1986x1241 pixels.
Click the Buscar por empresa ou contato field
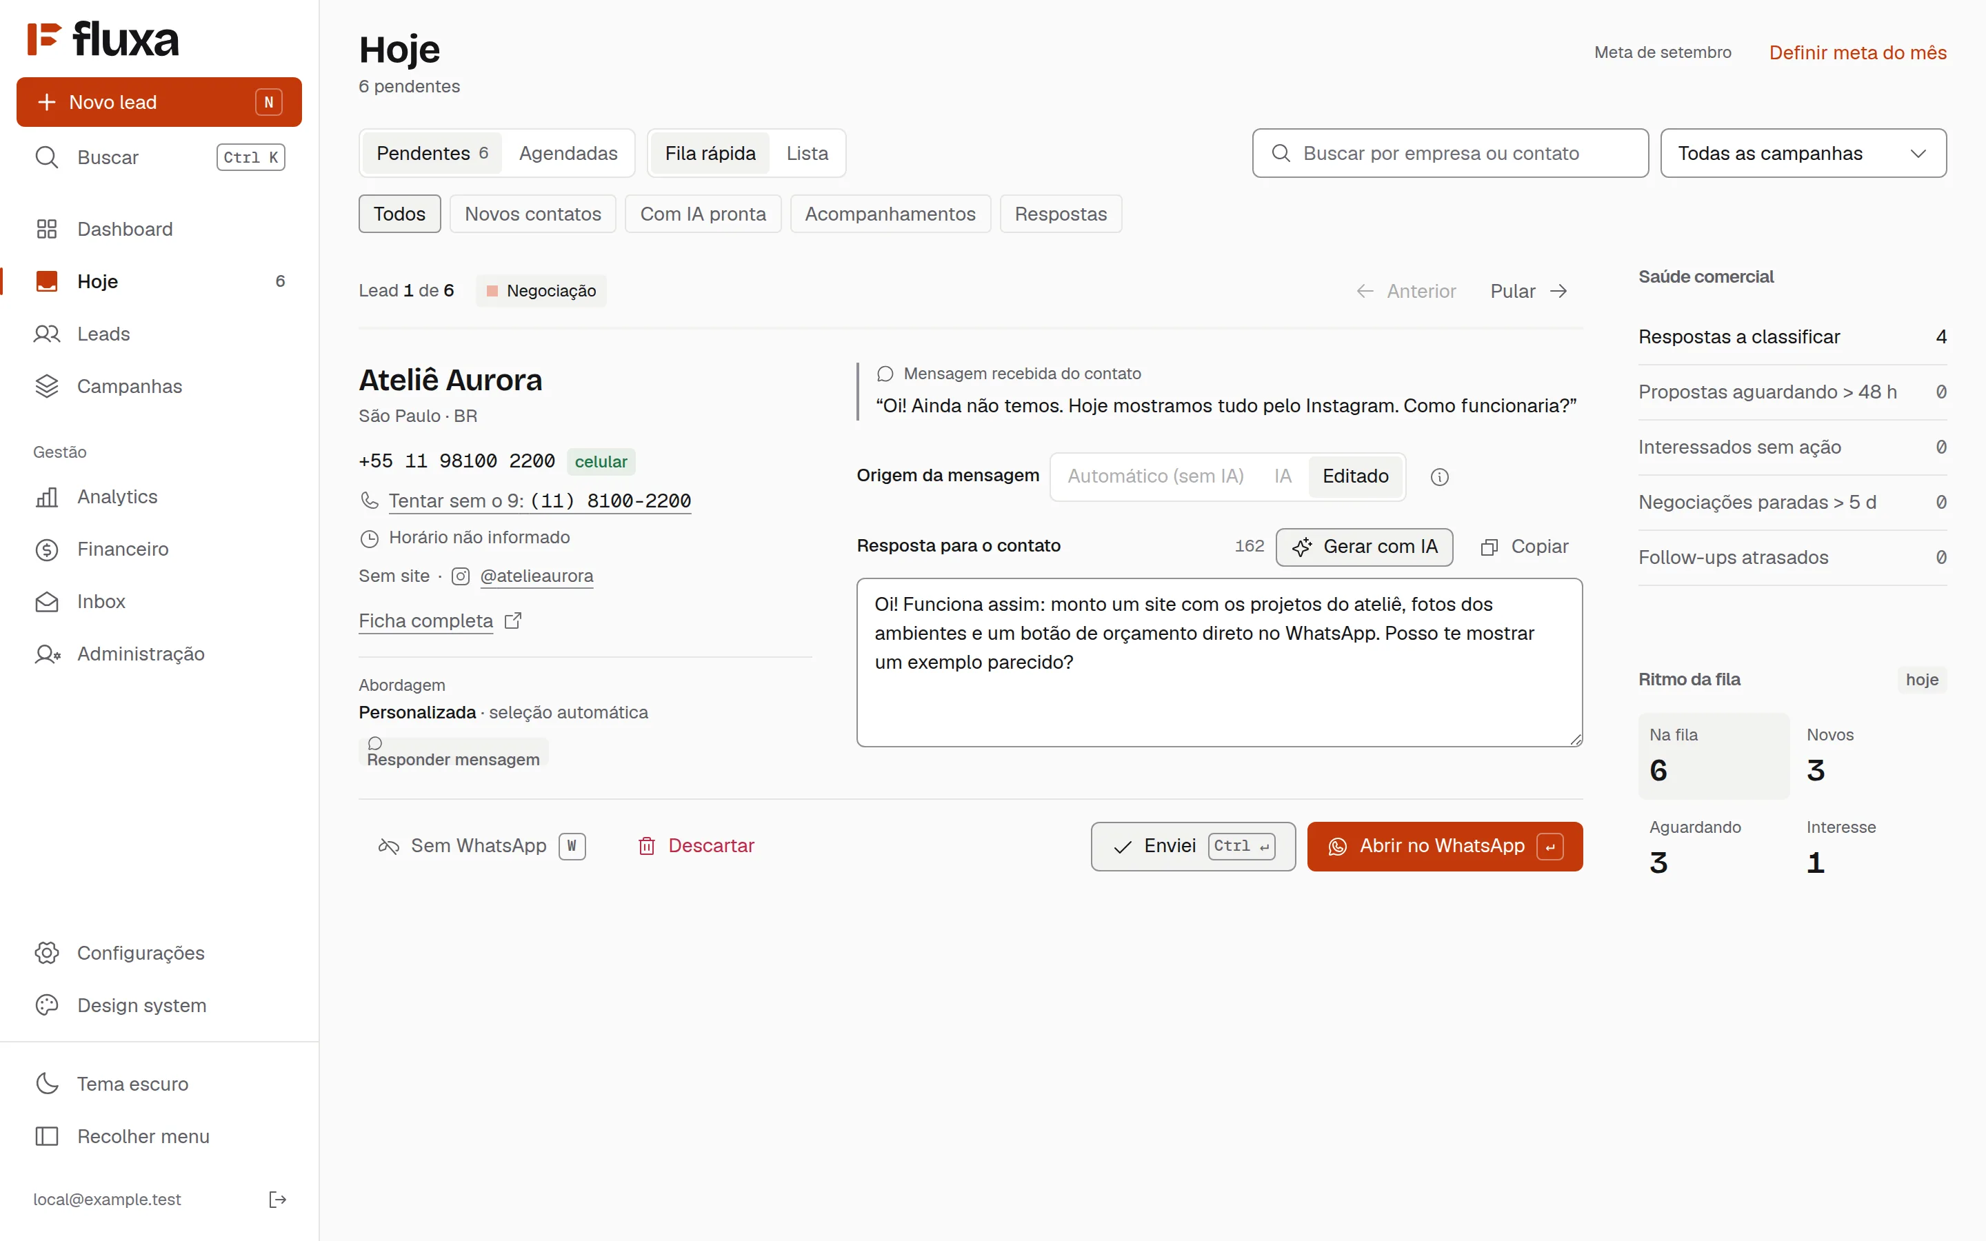point(1450,154)
